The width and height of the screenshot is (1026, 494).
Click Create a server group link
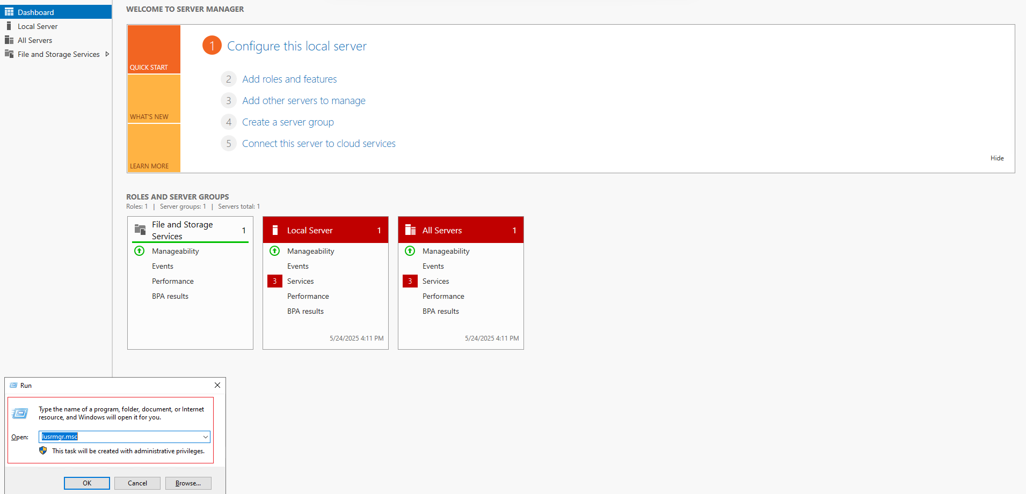(288, 122)
